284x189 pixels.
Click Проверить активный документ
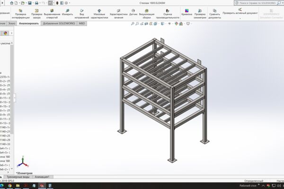pos(240,11)
